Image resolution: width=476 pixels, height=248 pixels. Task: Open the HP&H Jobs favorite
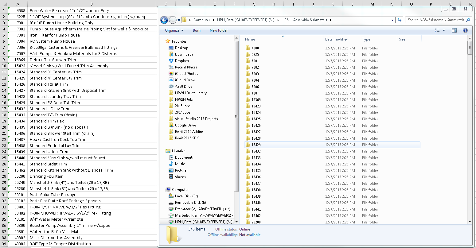184,99
